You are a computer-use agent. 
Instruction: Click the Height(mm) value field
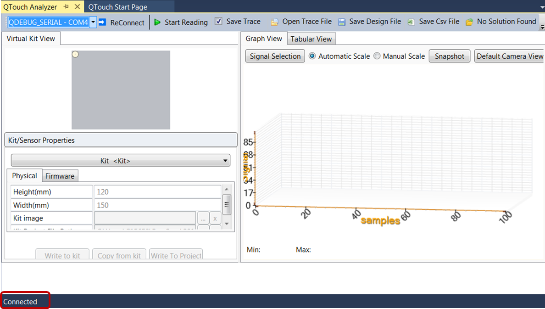(x=157, y=192)
